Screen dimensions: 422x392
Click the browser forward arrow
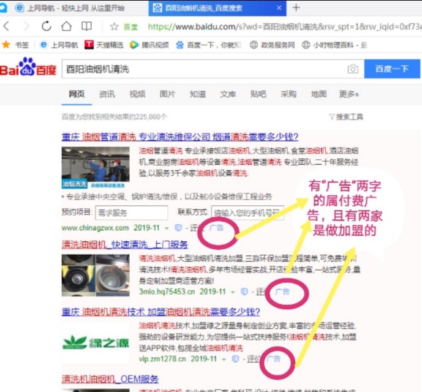click(26, 26)
